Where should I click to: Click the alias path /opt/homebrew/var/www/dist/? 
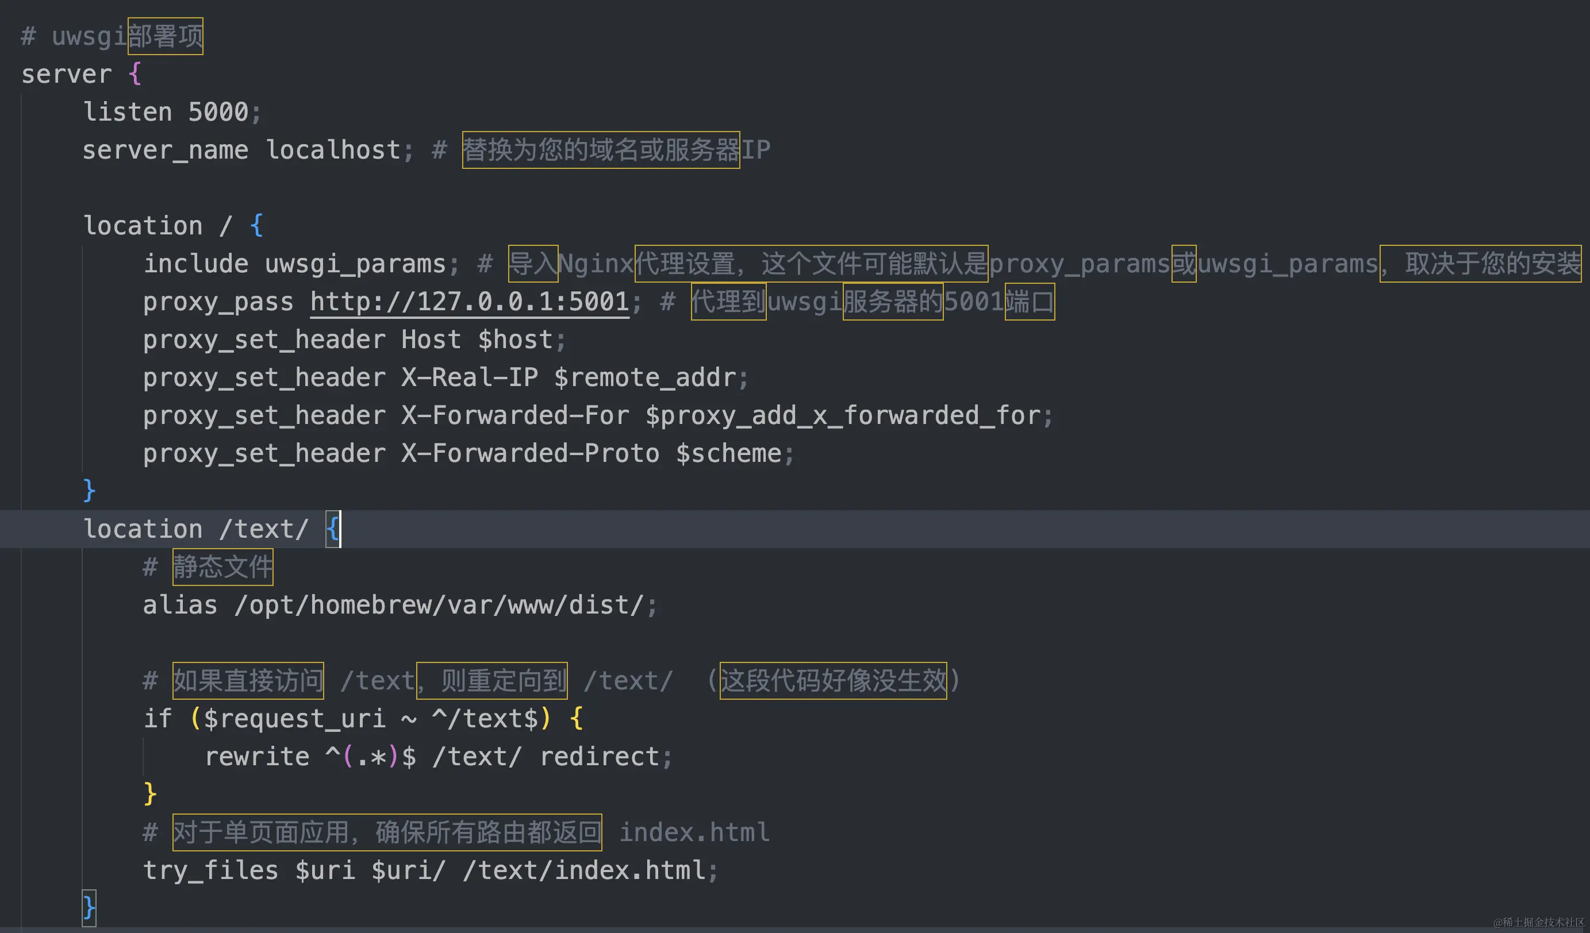click(x=439, y=605)
